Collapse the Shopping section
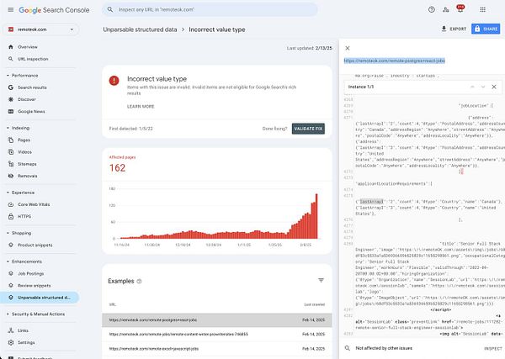The height and width of the screenshot is (359, 505). point(8,233)
